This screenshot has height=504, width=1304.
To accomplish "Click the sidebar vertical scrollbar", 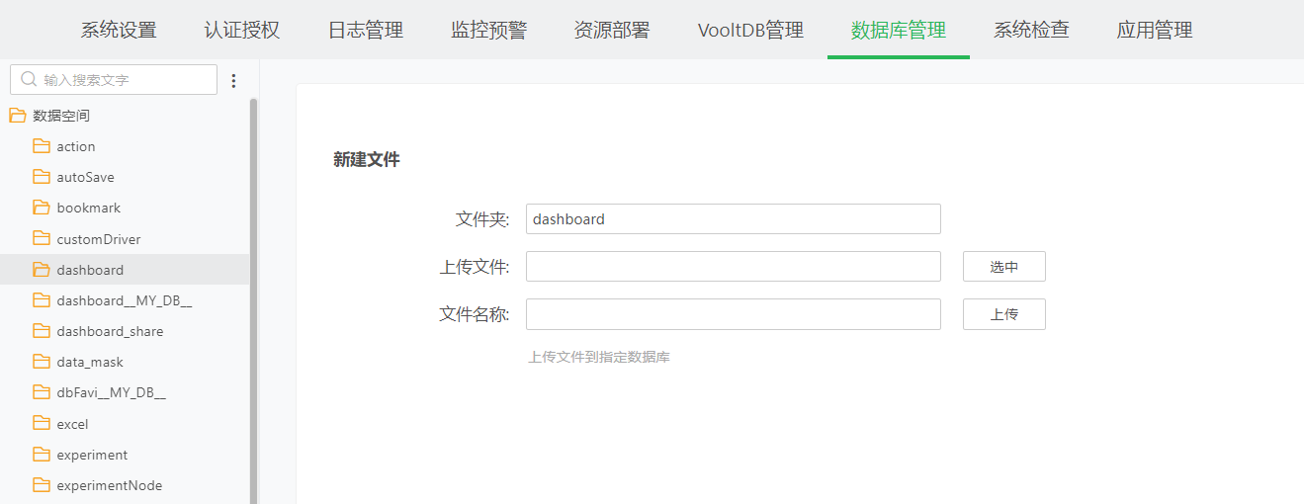I will click(x=253, y=300).
